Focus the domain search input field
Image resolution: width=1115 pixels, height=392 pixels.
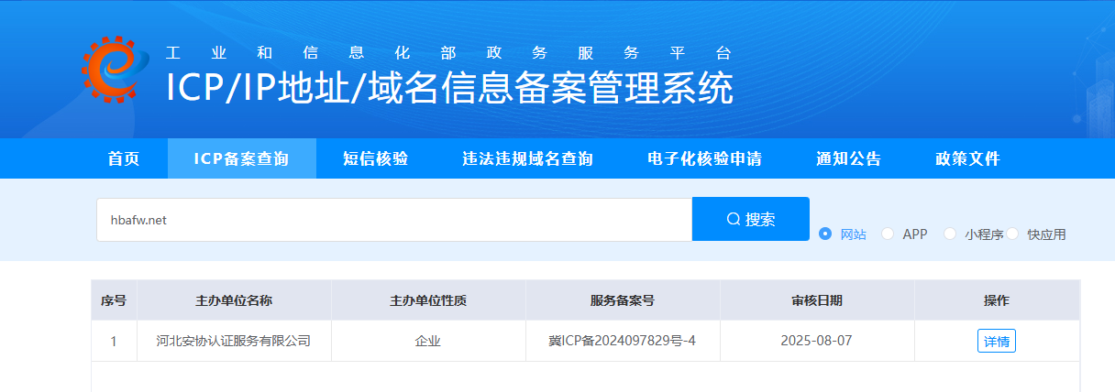[394, 220]
